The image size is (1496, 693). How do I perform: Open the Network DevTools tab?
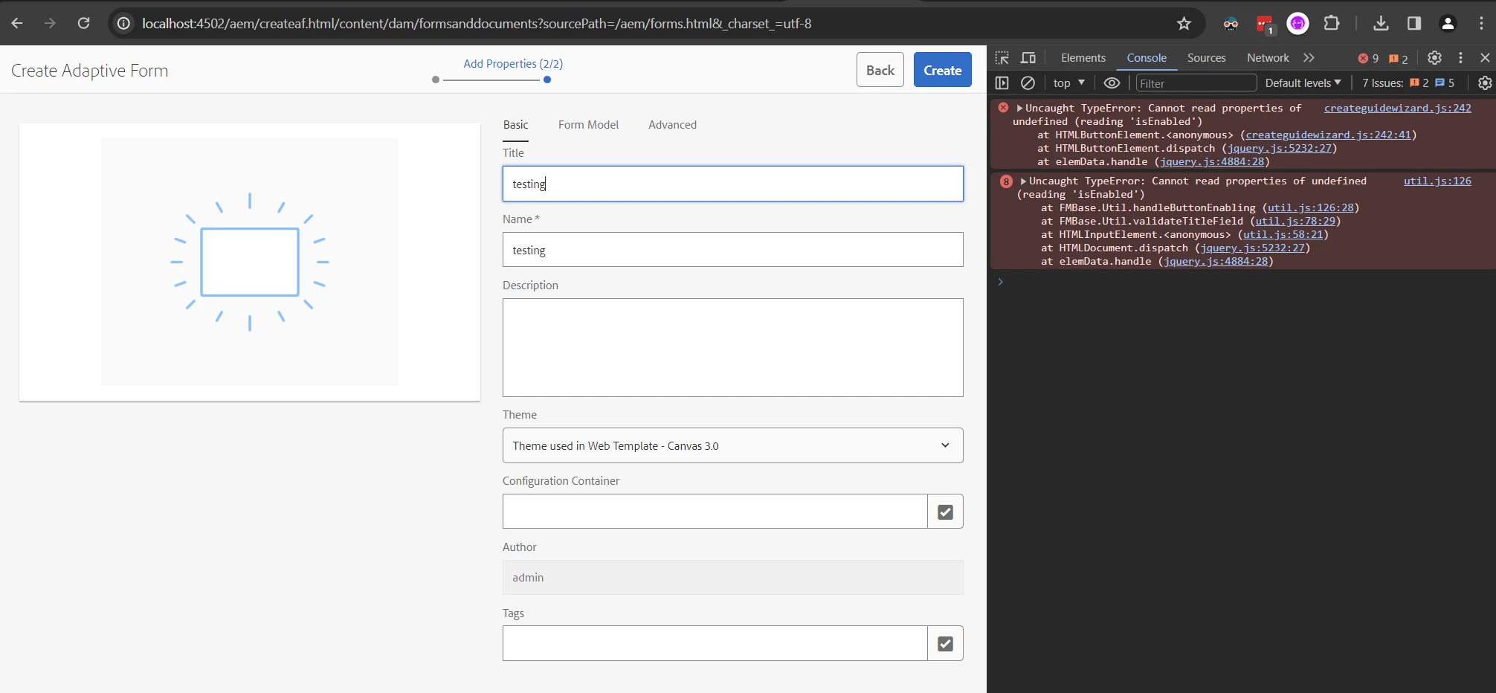(x=1268, y=57)
